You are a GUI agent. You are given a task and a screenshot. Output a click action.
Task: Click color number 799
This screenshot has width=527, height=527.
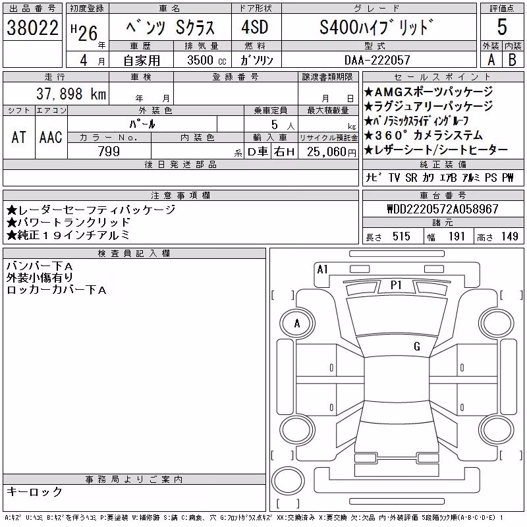(109, 152)
